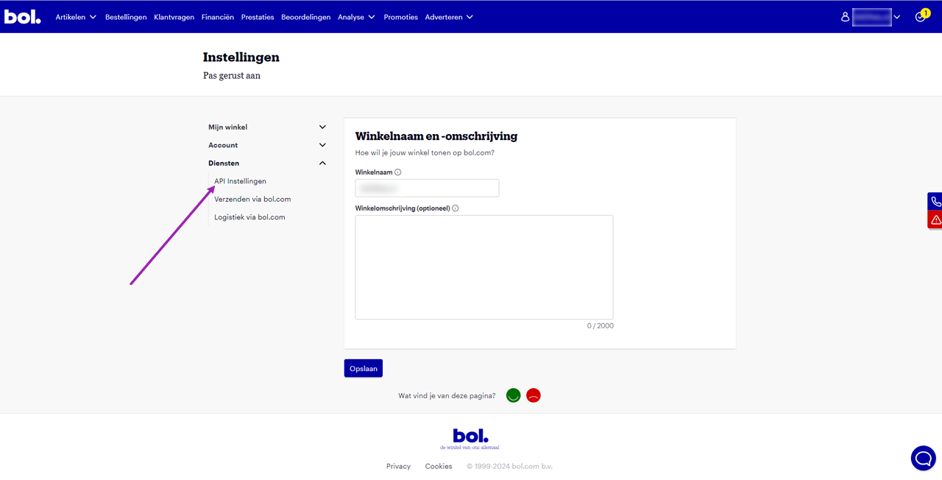Image resolution: width=942 pixels, height=480 pixels.
Task: Click the Winkelomschrijving info icon
Action: tap(456, 208)
